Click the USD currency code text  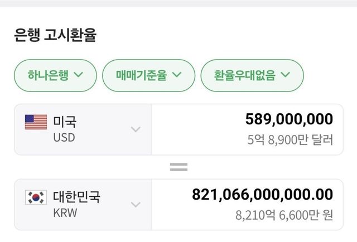click(64, 137)
